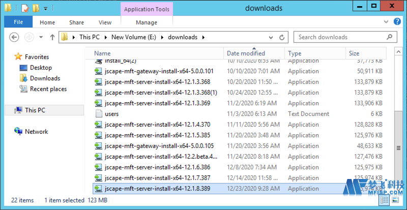Click the Refresh button in address bar
Viewport: 407px width, 210px height.
click(x=282, y=38)
